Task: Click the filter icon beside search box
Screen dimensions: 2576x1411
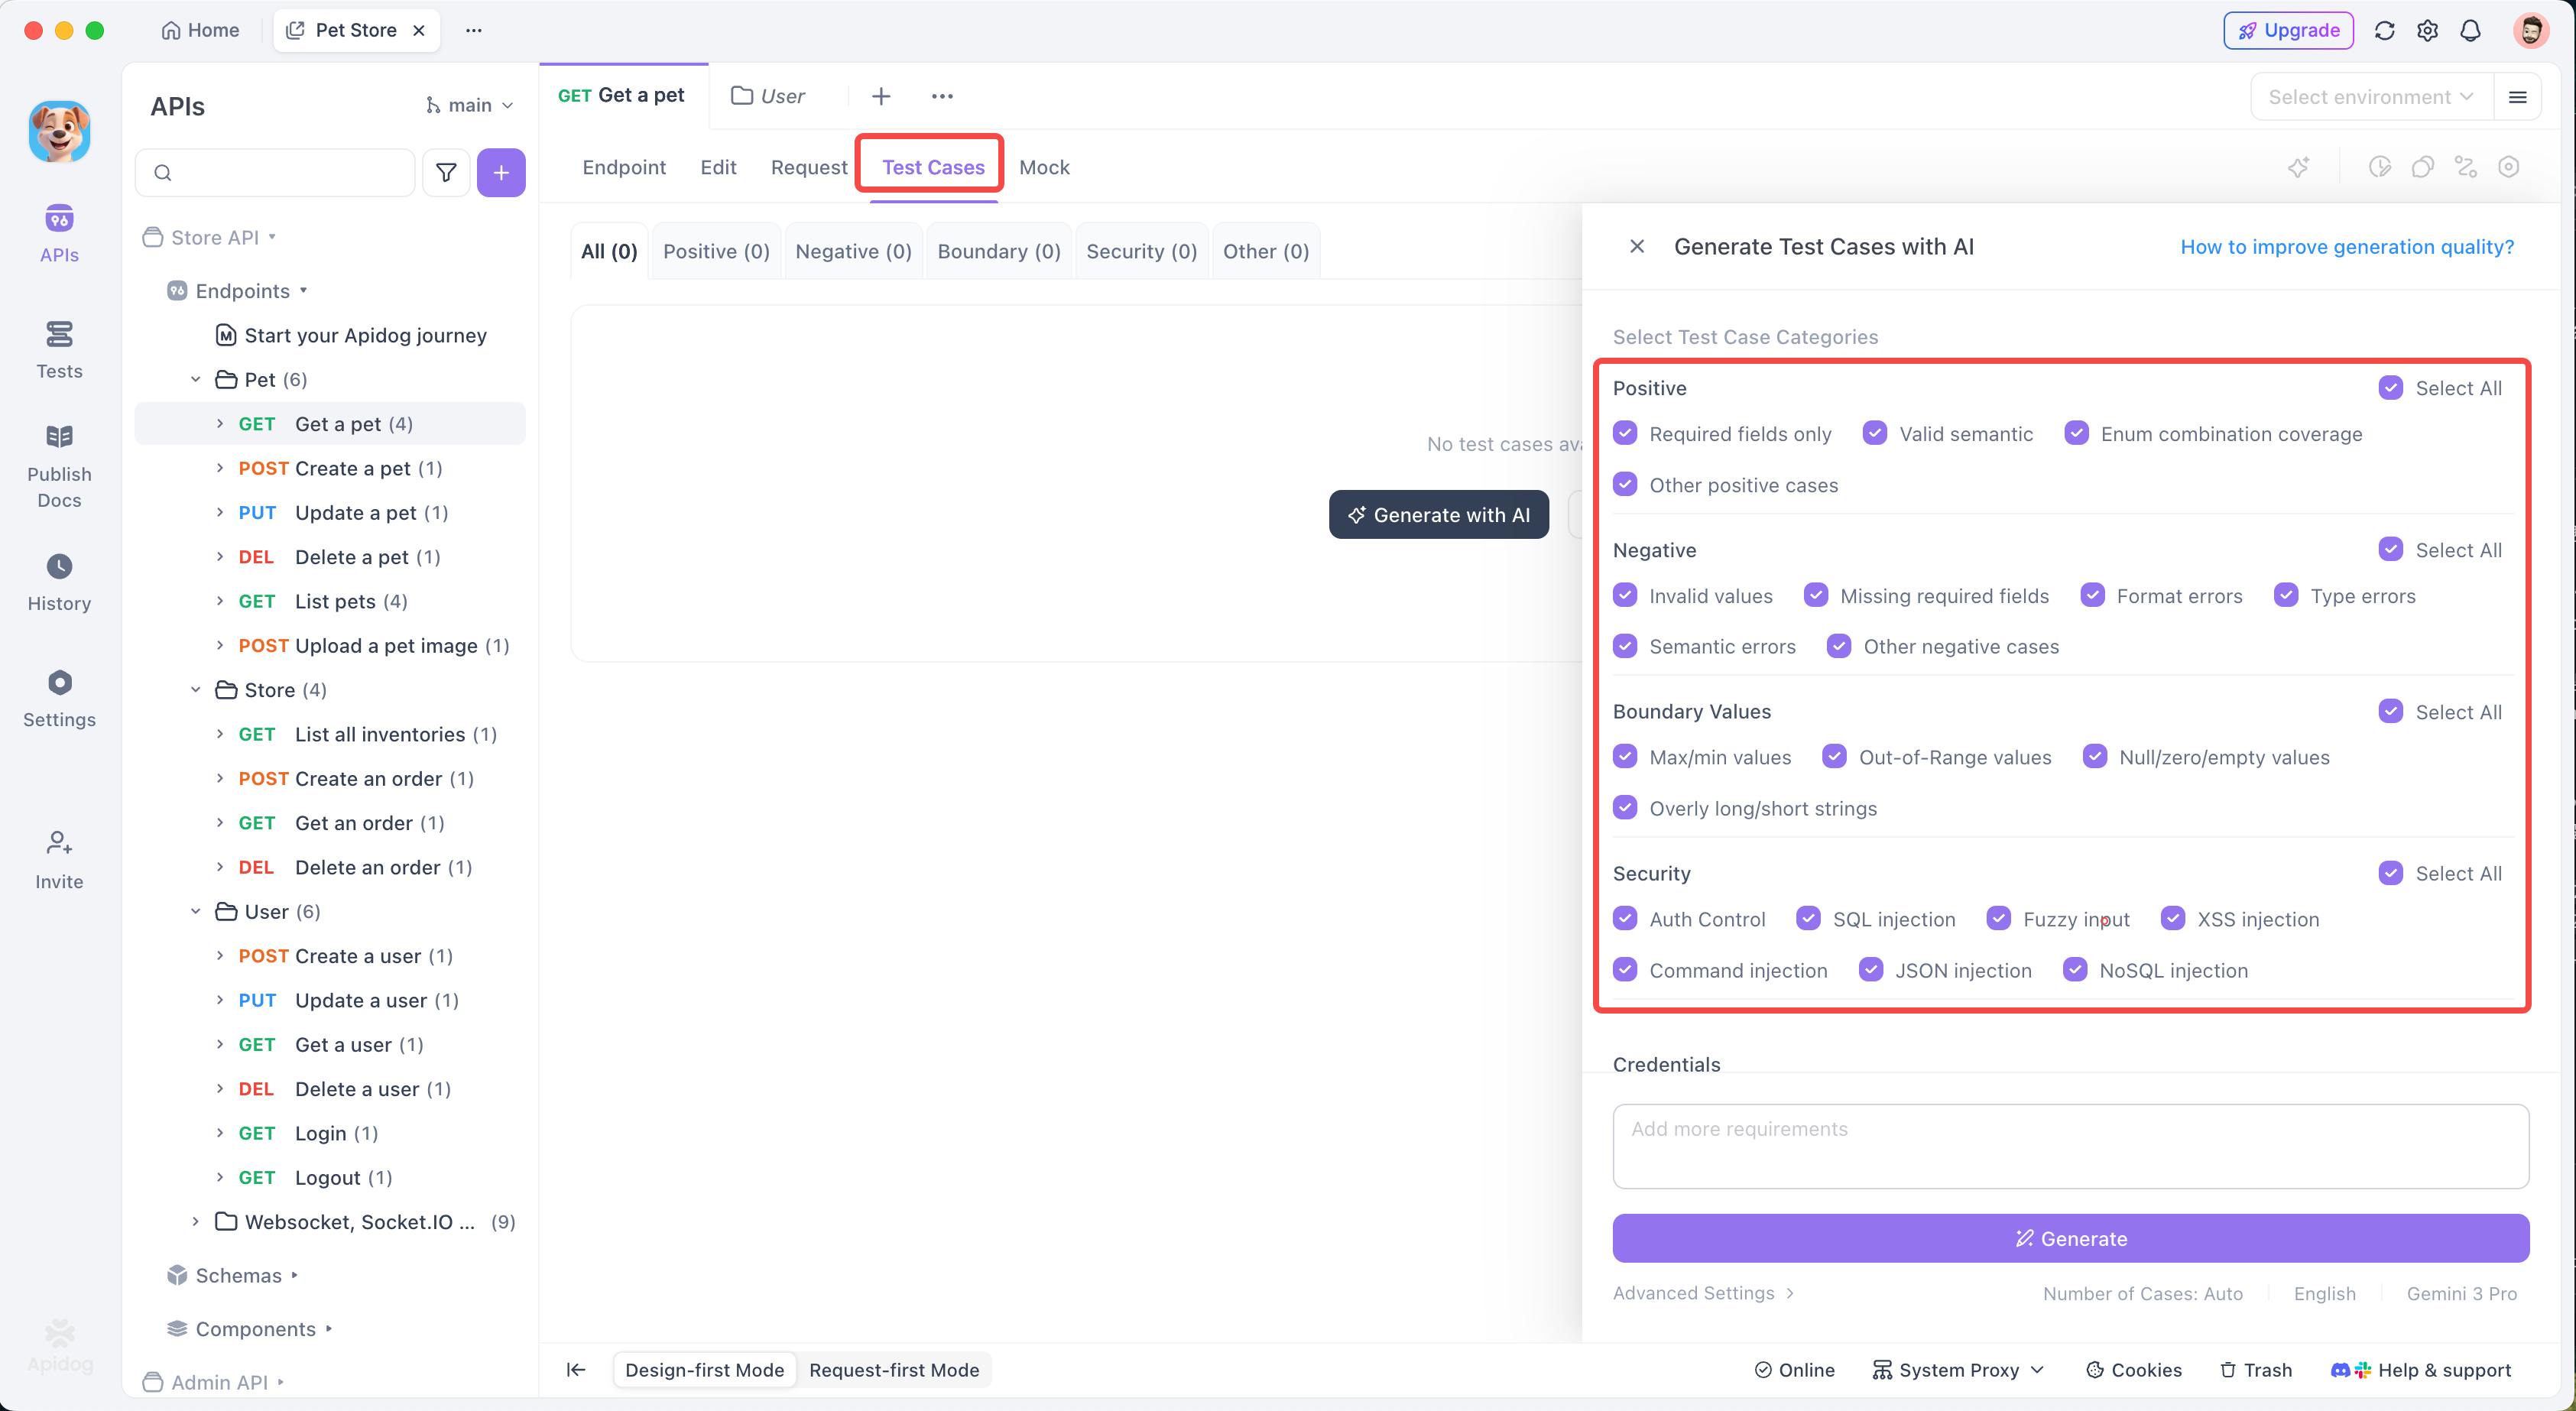Action: click(446, 173)
